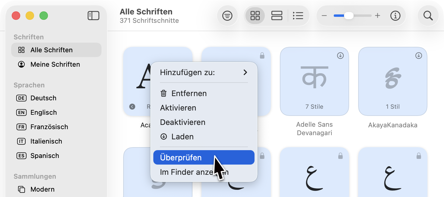Download Adelle Sans Devanagari with its arrow icon
The width and height of the screenshot is (444, 197).
tap(340, 55)
